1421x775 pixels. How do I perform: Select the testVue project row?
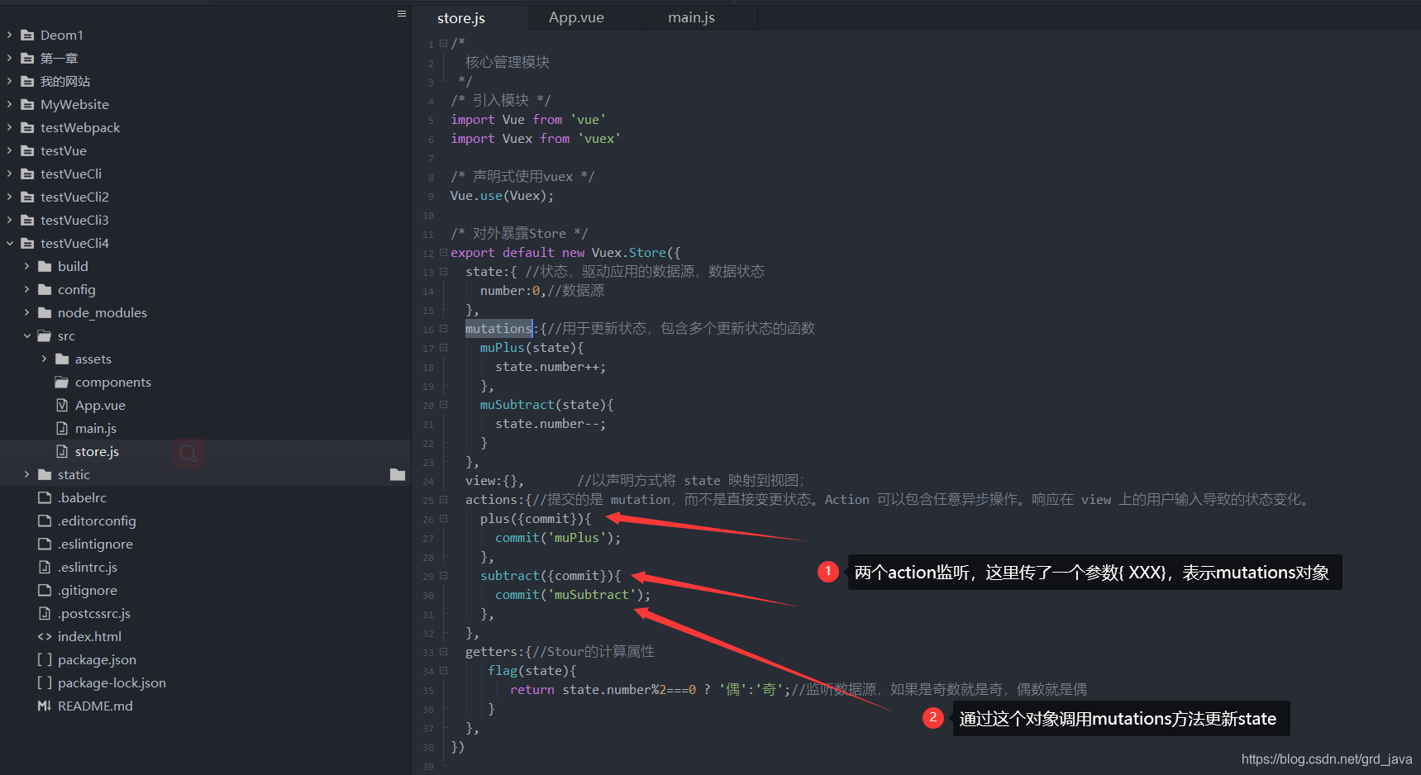(205, 150)
